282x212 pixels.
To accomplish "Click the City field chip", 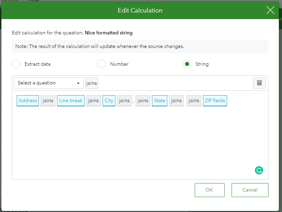I will [109, 100].
